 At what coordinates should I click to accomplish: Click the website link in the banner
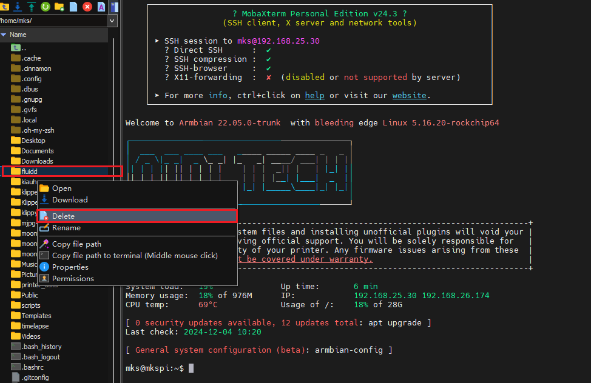click(x=409, y=95)
